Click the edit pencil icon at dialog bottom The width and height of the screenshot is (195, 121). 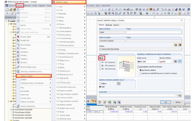click(x=105, y=102)
